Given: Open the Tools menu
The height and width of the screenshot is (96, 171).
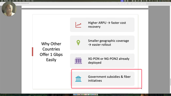Looking at the screenshot, I should coord(24,1).
